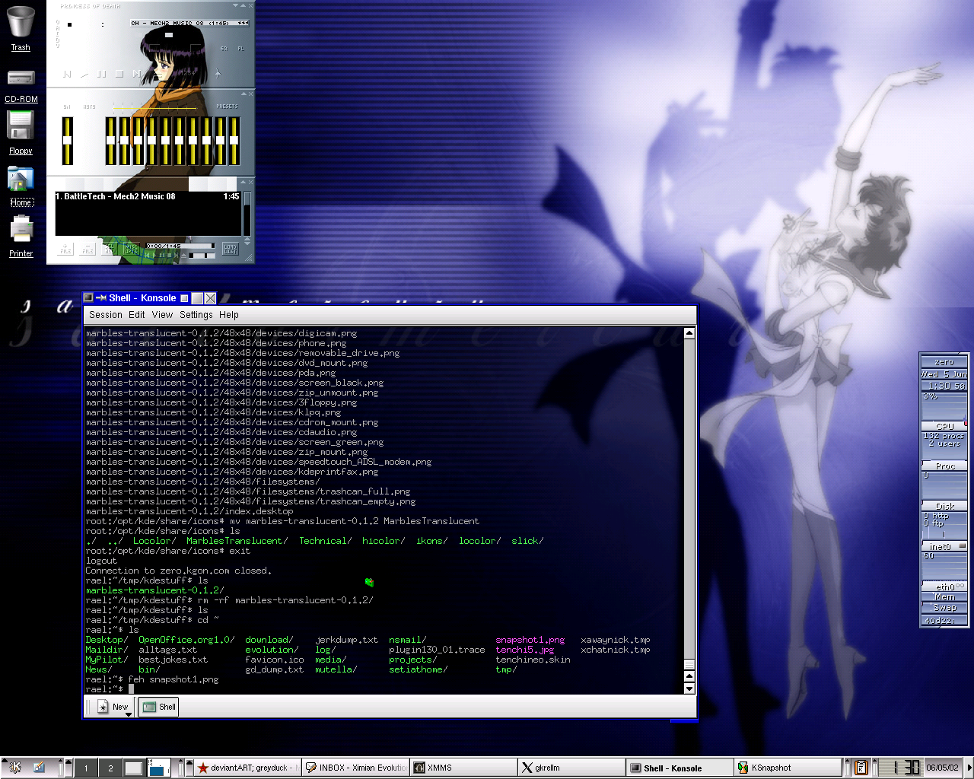Toggle the equalizer AUTO switch
The image size is (974, 779).
coord(90,107)
